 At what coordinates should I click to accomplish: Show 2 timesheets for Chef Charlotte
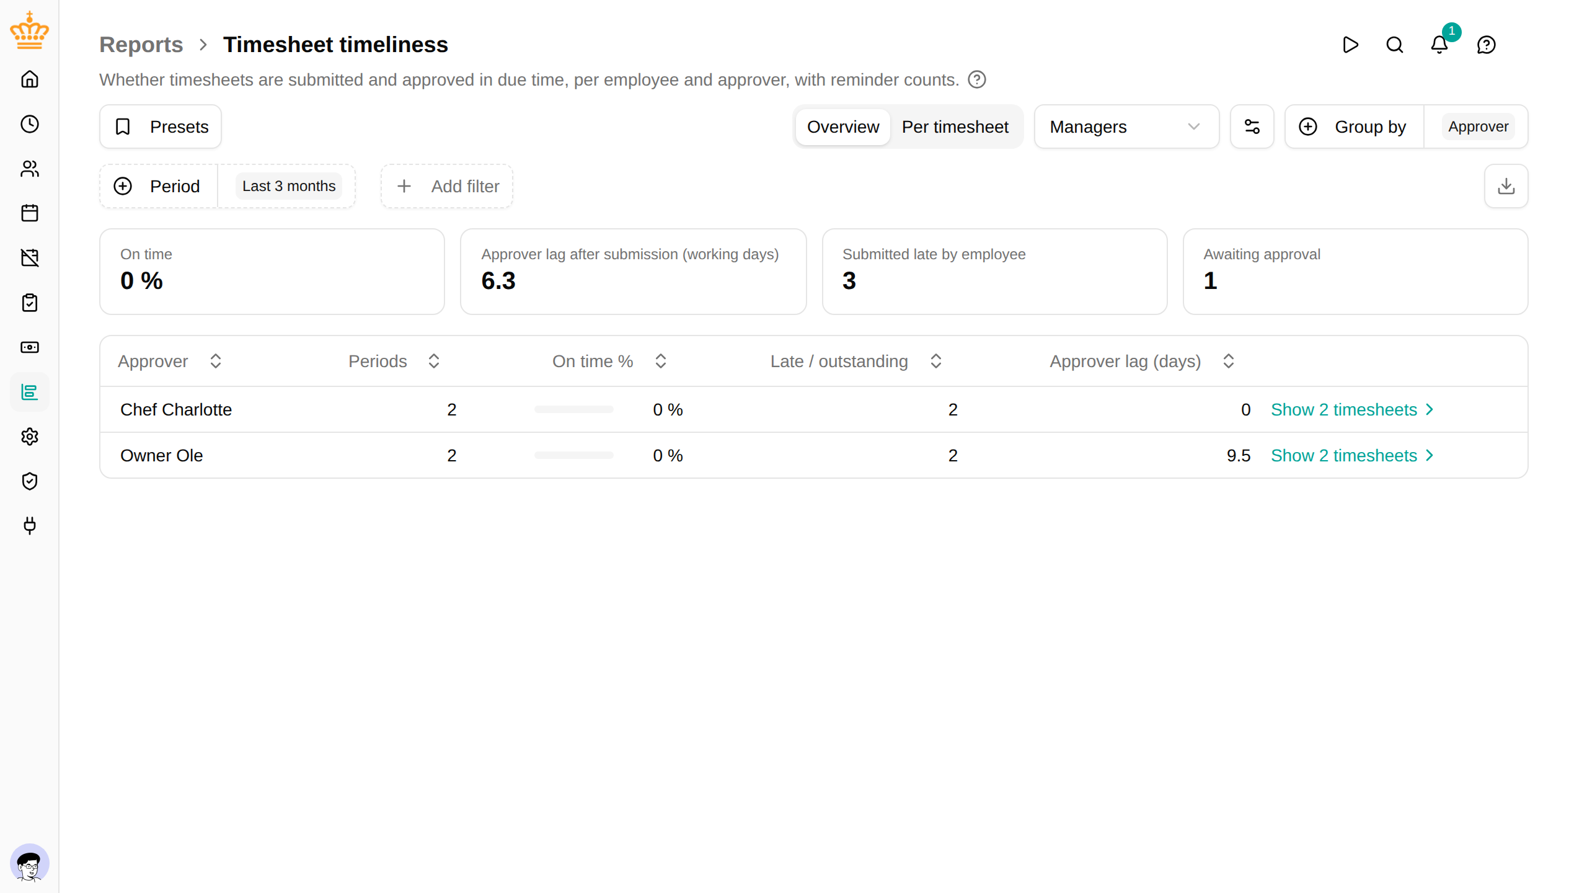click(x=1353, y=409)
